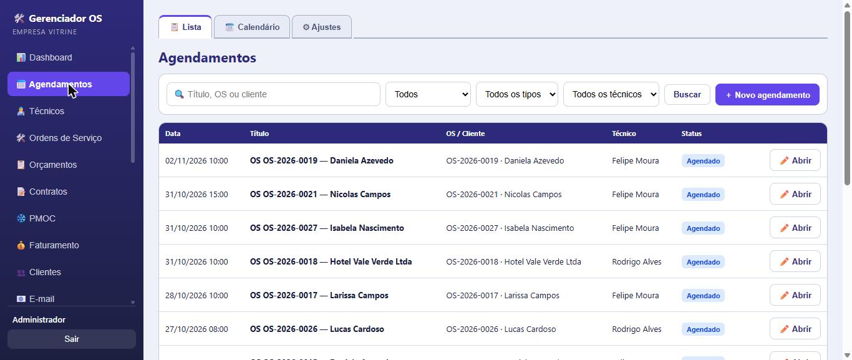Click the Técnicos person icon
Viewport: 852px width, 360px height.
(x=21, y=111)
